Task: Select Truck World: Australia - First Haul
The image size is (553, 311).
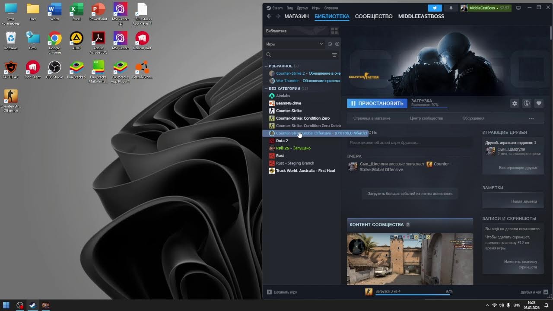Action: point(305,171)
